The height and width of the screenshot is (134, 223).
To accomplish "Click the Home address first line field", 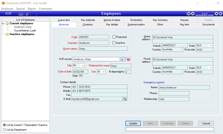I will 183,37.
